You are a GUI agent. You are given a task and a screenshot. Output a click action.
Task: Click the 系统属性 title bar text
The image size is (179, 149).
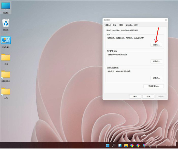[107, 20]
